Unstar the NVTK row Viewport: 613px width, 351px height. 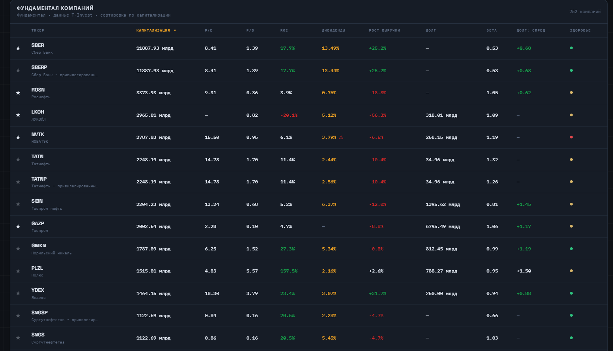point(18,137)
